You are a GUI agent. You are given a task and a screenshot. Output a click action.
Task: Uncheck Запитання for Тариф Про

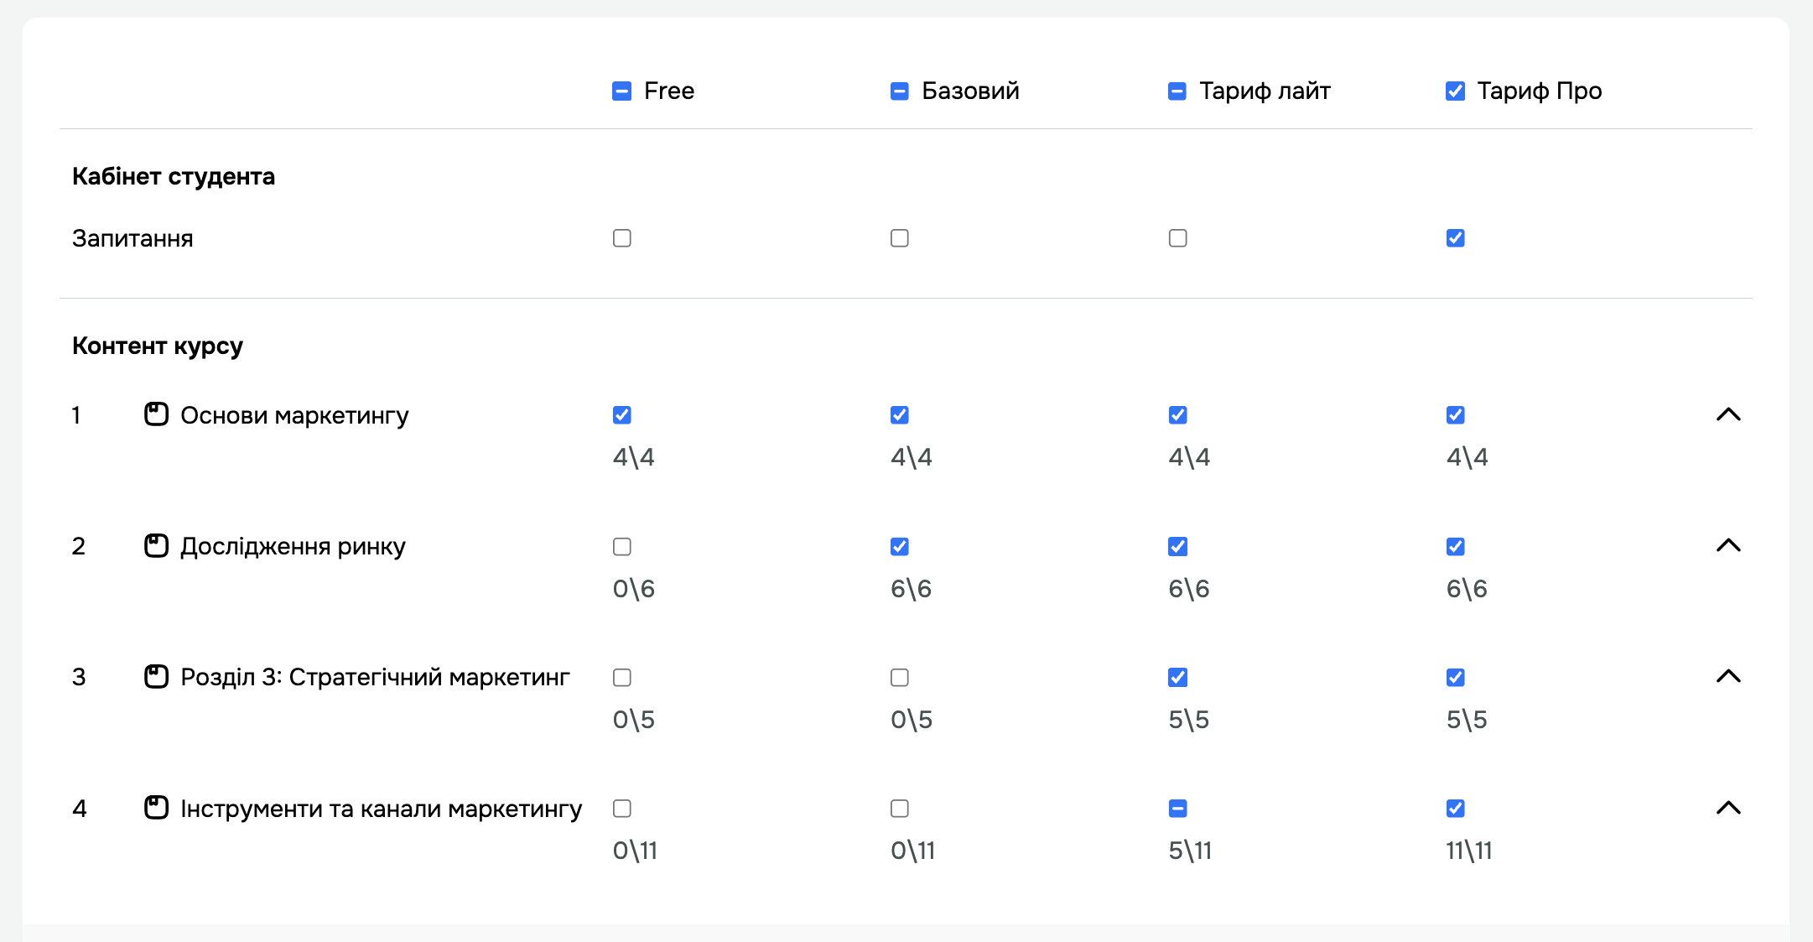(1455, 238)
